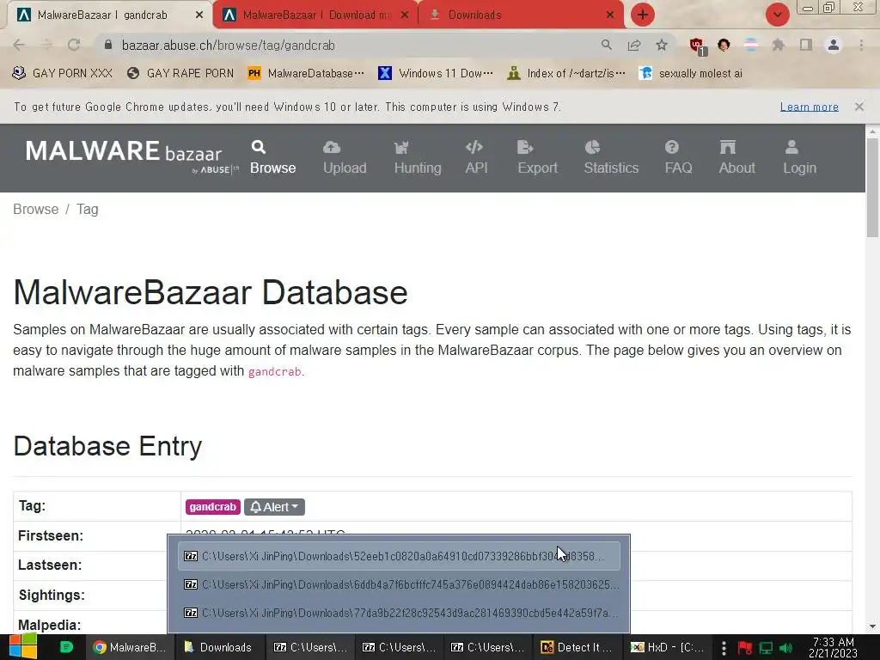
Task: Click the Tag breadcrumb
Action: (88, 210)
